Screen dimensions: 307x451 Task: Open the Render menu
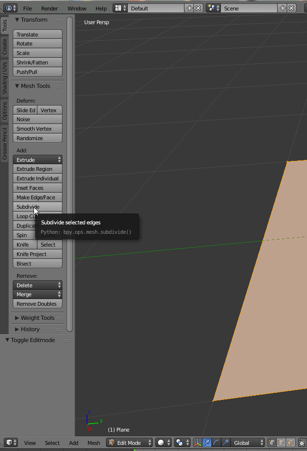(x=50, y=9)
